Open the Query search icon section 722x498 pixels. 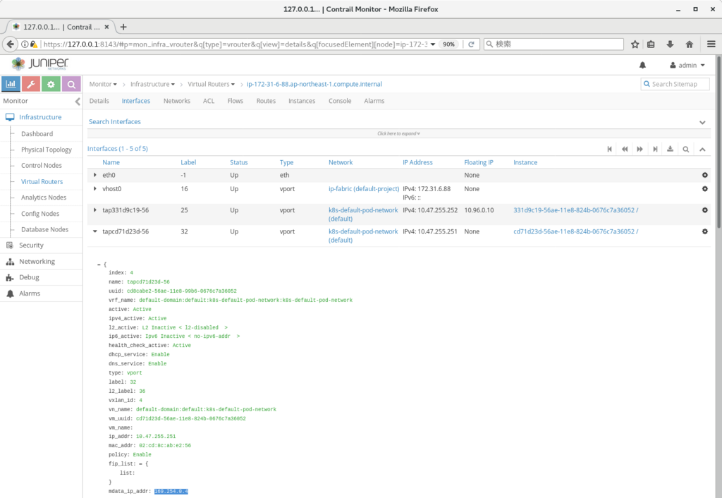[x=71, y=85]
